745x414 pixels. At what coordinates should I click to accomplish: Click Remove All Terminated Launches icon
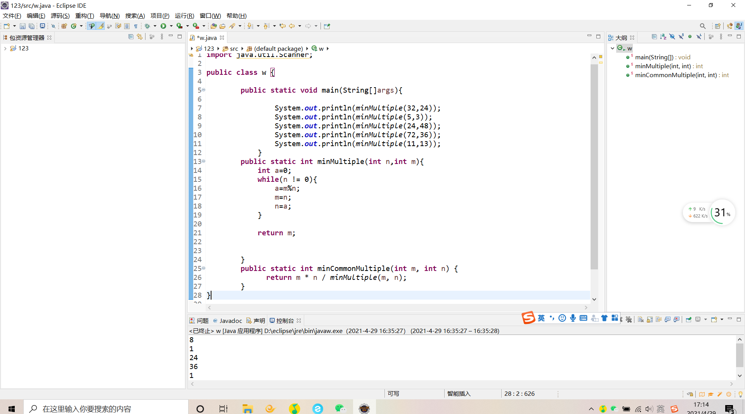629,319
